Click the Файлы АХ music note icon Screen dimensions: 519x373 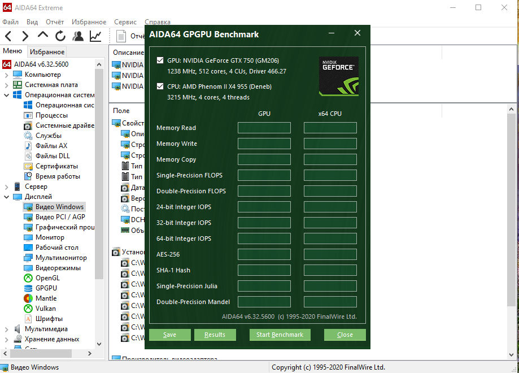(x=28, y=146)
